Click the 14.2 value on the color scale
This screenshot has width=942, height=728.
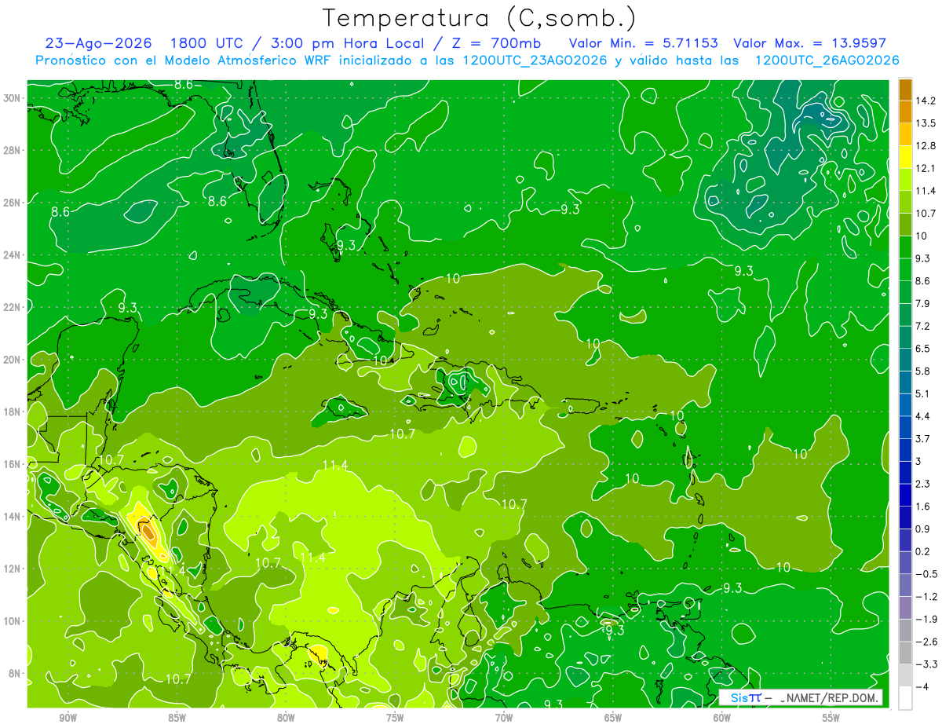click(x=926, y=101)
